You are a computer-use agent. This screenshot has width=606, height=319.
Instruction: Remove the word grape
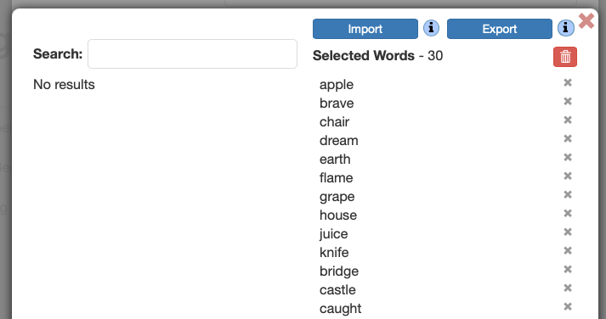(568, 195)
